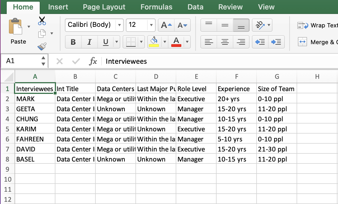This screenshot has height=204, width=338.
Task: Expand underline style dropdown arrow
Action: (x=117, y=42)
